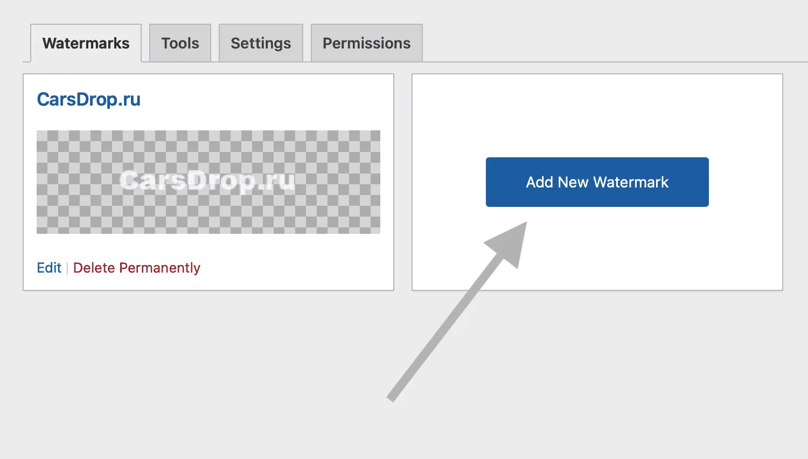Screen dimensions: 808x459
Task: Open the Settings tab
Action: coord(261,43)
